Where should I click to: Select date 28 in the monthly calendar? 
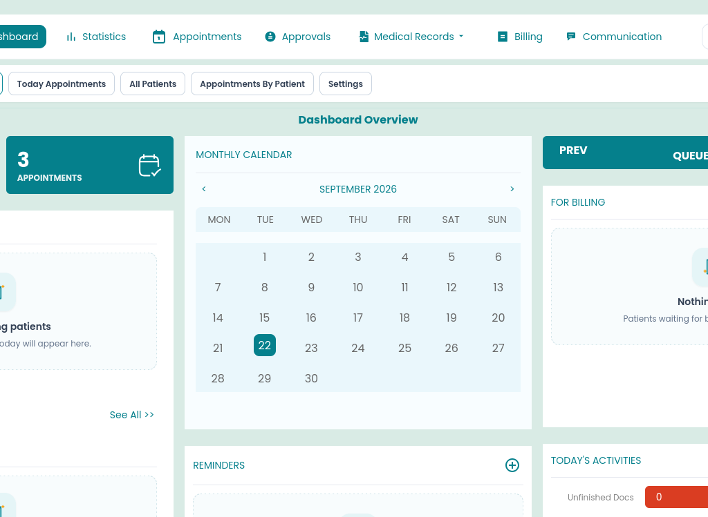218,379
